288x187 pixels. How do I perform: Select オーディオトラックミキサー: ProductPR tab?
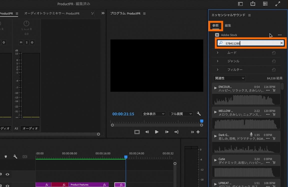point(52,13)
